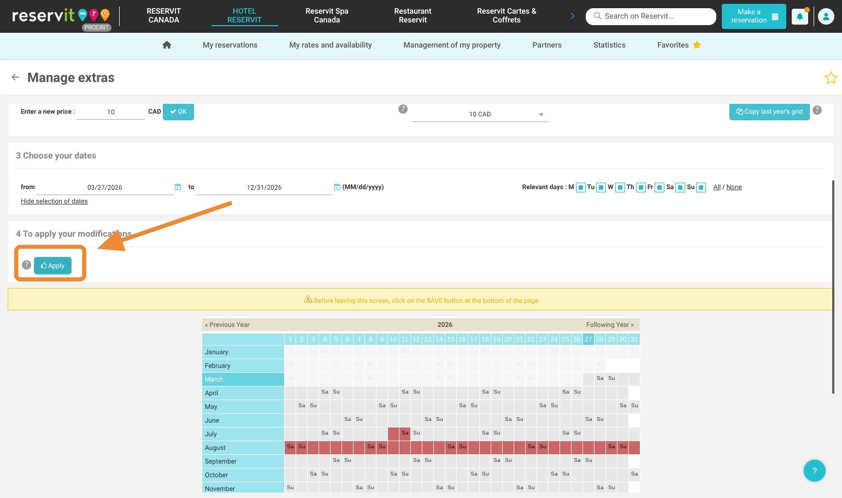Select the January row label
Image resolution: width=842 pixels, height=498 pixels.
tap(243, 352)
